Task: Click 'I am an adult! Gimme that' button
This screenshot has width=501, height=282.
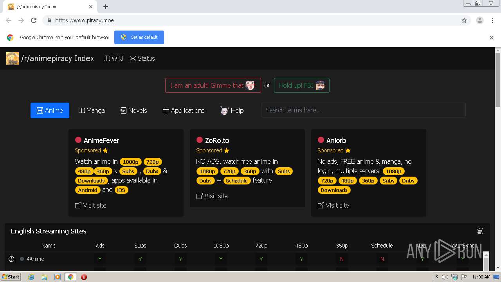Action: point(213,85)
